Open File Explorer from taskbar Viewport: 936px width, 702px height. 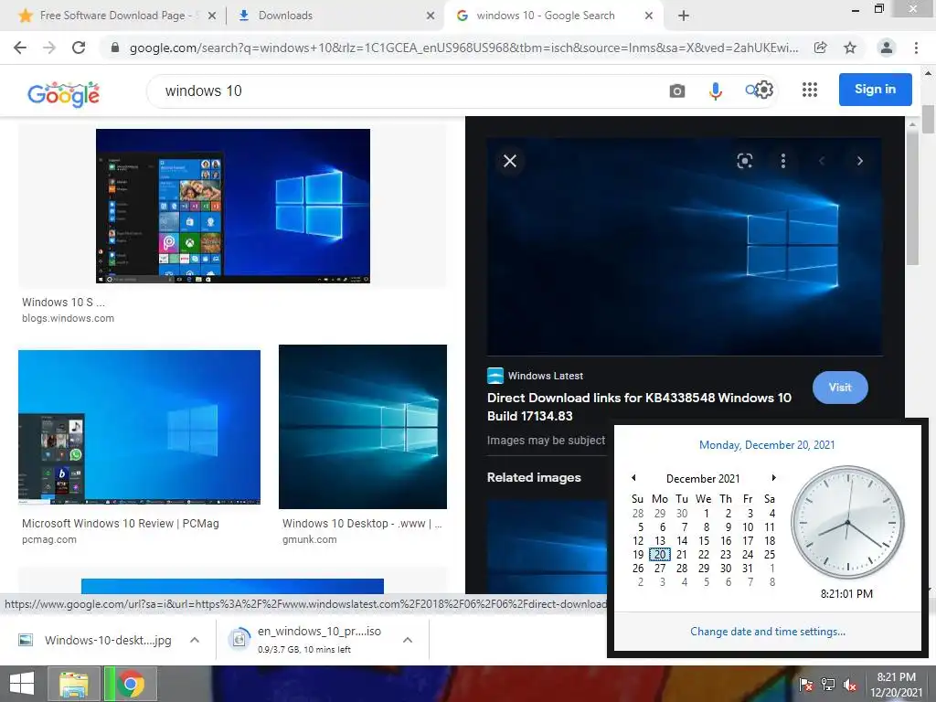coord(73,684)
